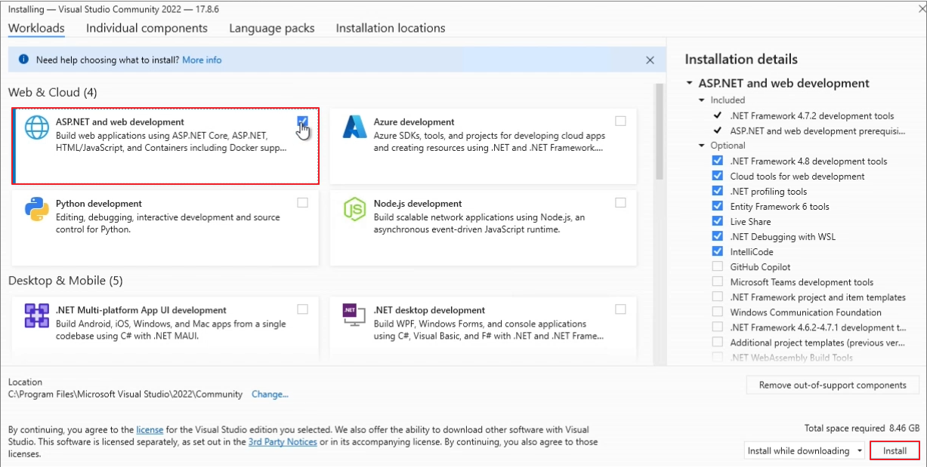Enable Windows Communication Foundation
Image resolution: width=927 pixels, height=467 pixels.
(717, 312)
